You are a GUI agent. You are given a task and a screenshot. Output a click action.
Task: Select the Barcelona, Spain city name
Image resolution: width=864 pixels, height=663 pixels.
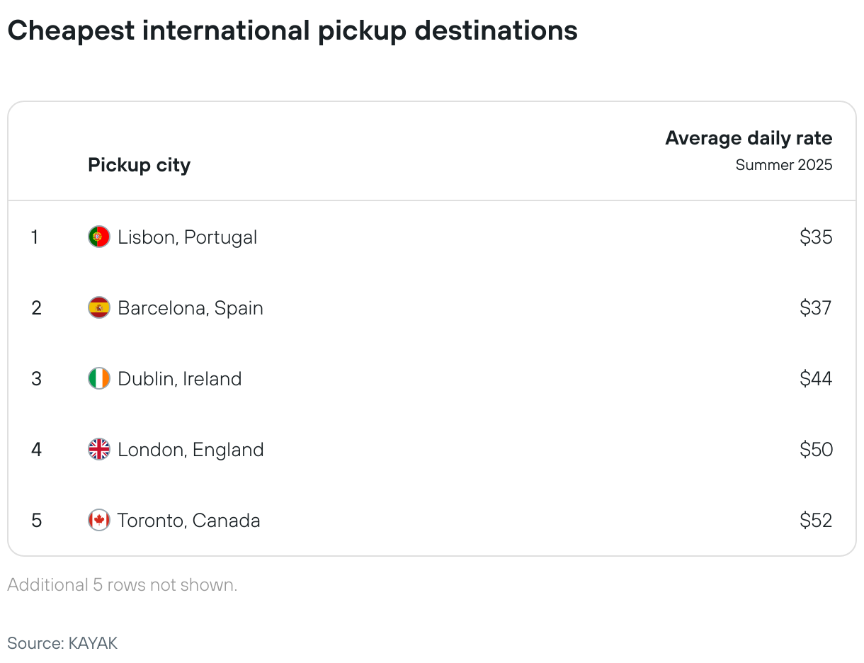pyautogui.click(x=191, y=308)
